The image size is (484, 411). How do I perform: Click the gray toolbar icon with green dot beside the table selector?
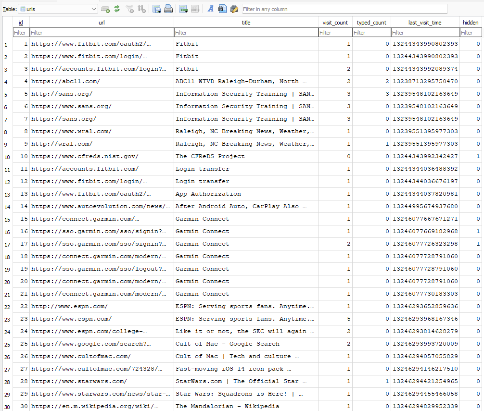(x=105, y=9)
